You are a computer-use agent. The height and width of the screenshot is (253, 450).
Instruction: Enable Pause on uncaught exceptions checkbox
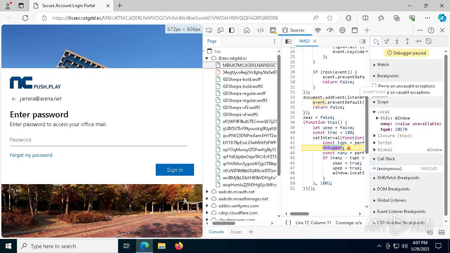374,86
